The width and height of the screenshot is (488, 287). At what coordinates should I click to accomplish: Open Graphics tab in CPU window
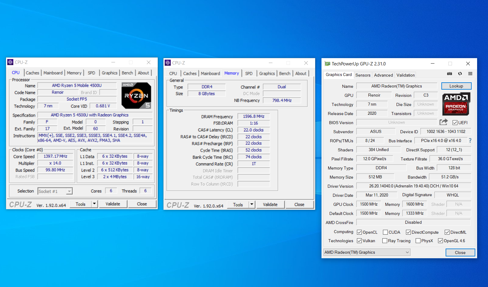coord(110,73)
